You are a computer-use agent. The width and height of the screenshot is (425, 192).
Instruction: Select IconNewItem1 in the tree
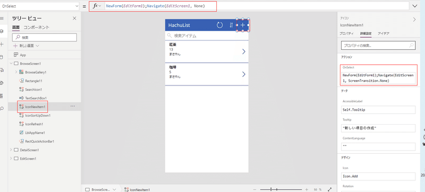pos(35,107)
